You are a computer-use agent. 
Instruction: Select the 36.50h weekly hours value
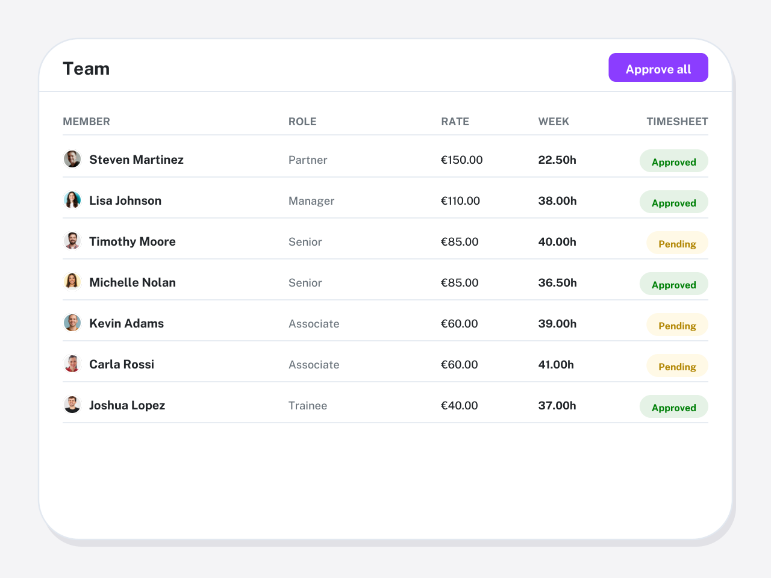coord(558,283)
